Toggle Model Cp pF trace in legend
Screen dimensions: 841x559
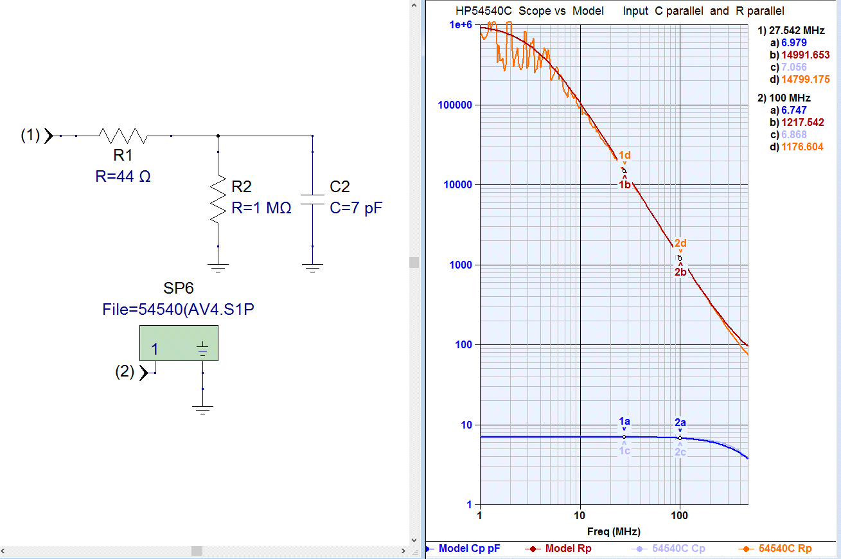click(x=464, y=549)
